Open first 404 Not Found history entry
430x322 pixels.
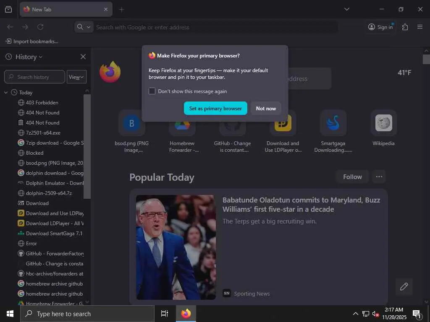point(42,112)
